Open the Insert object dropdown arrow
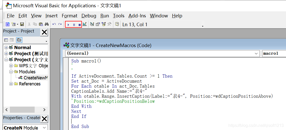Image resolution: width=286 pixels, height=130 pixels. [17, 24]
